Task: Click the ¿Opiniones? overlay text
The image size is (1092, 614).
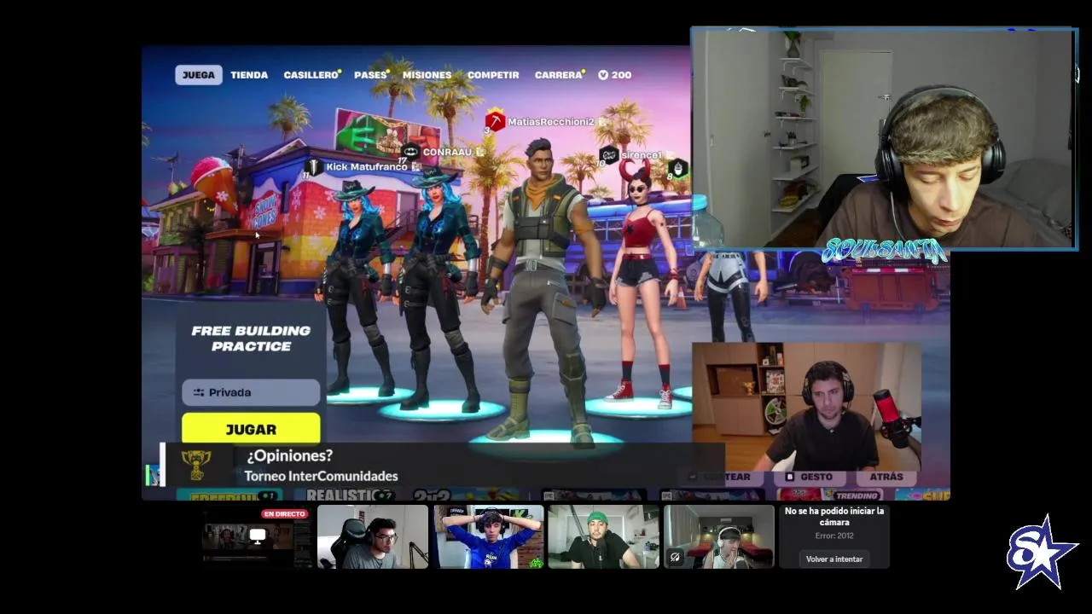Action: tap(289, 455)
